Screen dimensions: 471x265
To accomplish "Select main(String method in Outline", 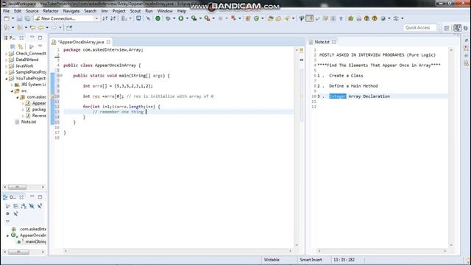I will [36, 241].
